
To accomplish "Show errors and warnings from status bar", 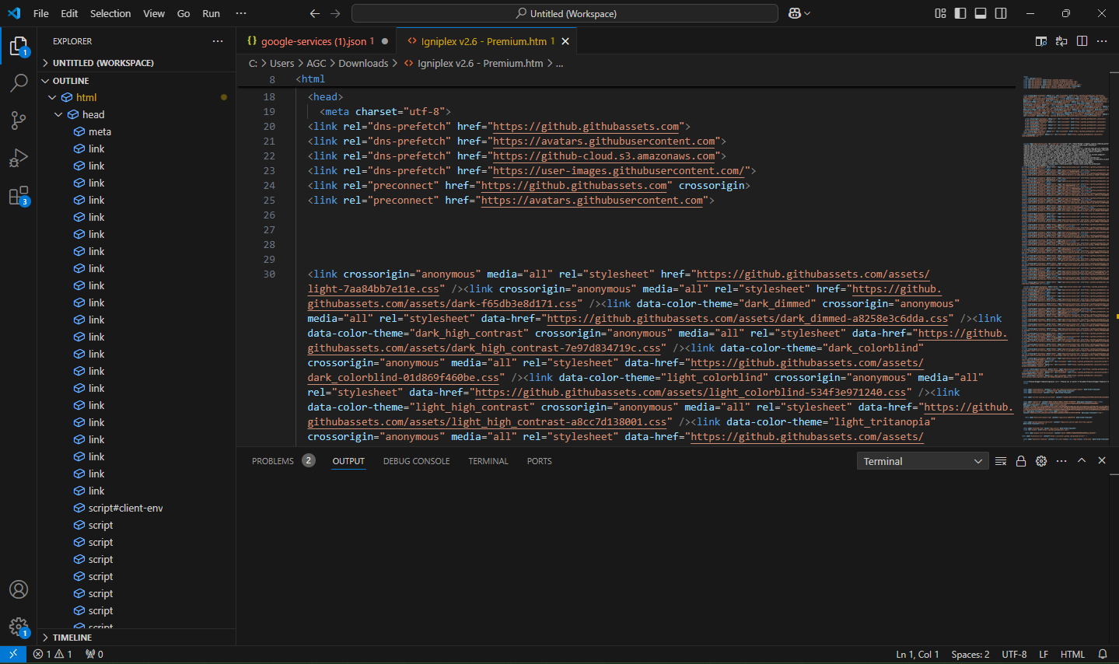I will (x=52, y=655).
